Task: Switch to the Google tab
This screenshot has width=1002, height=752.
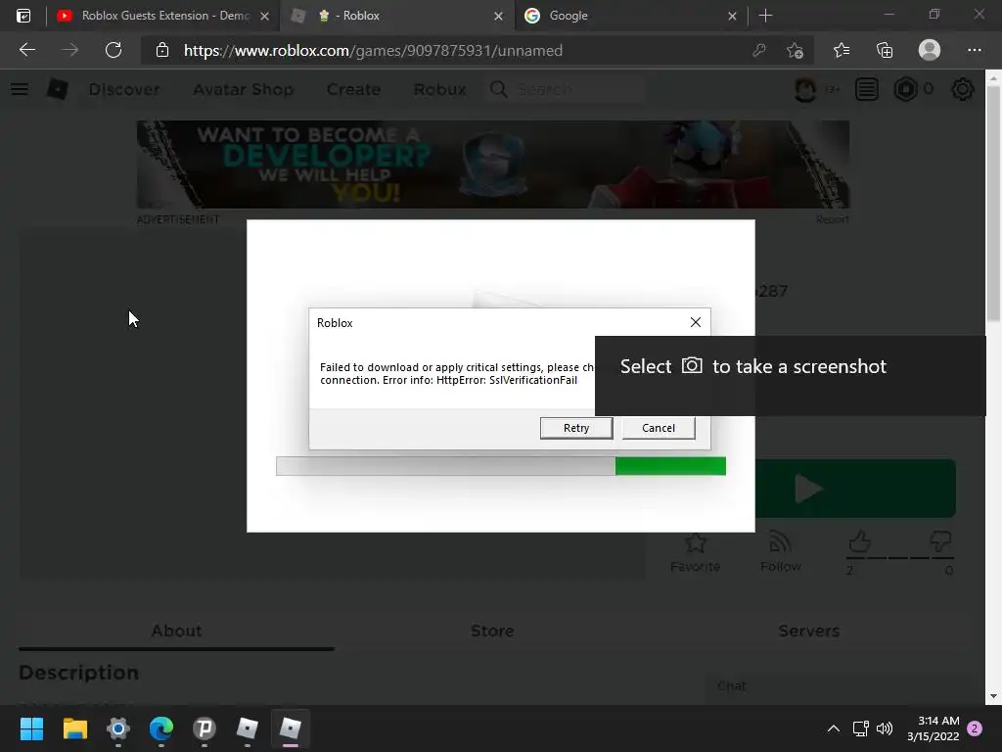Action: point(629,16)
